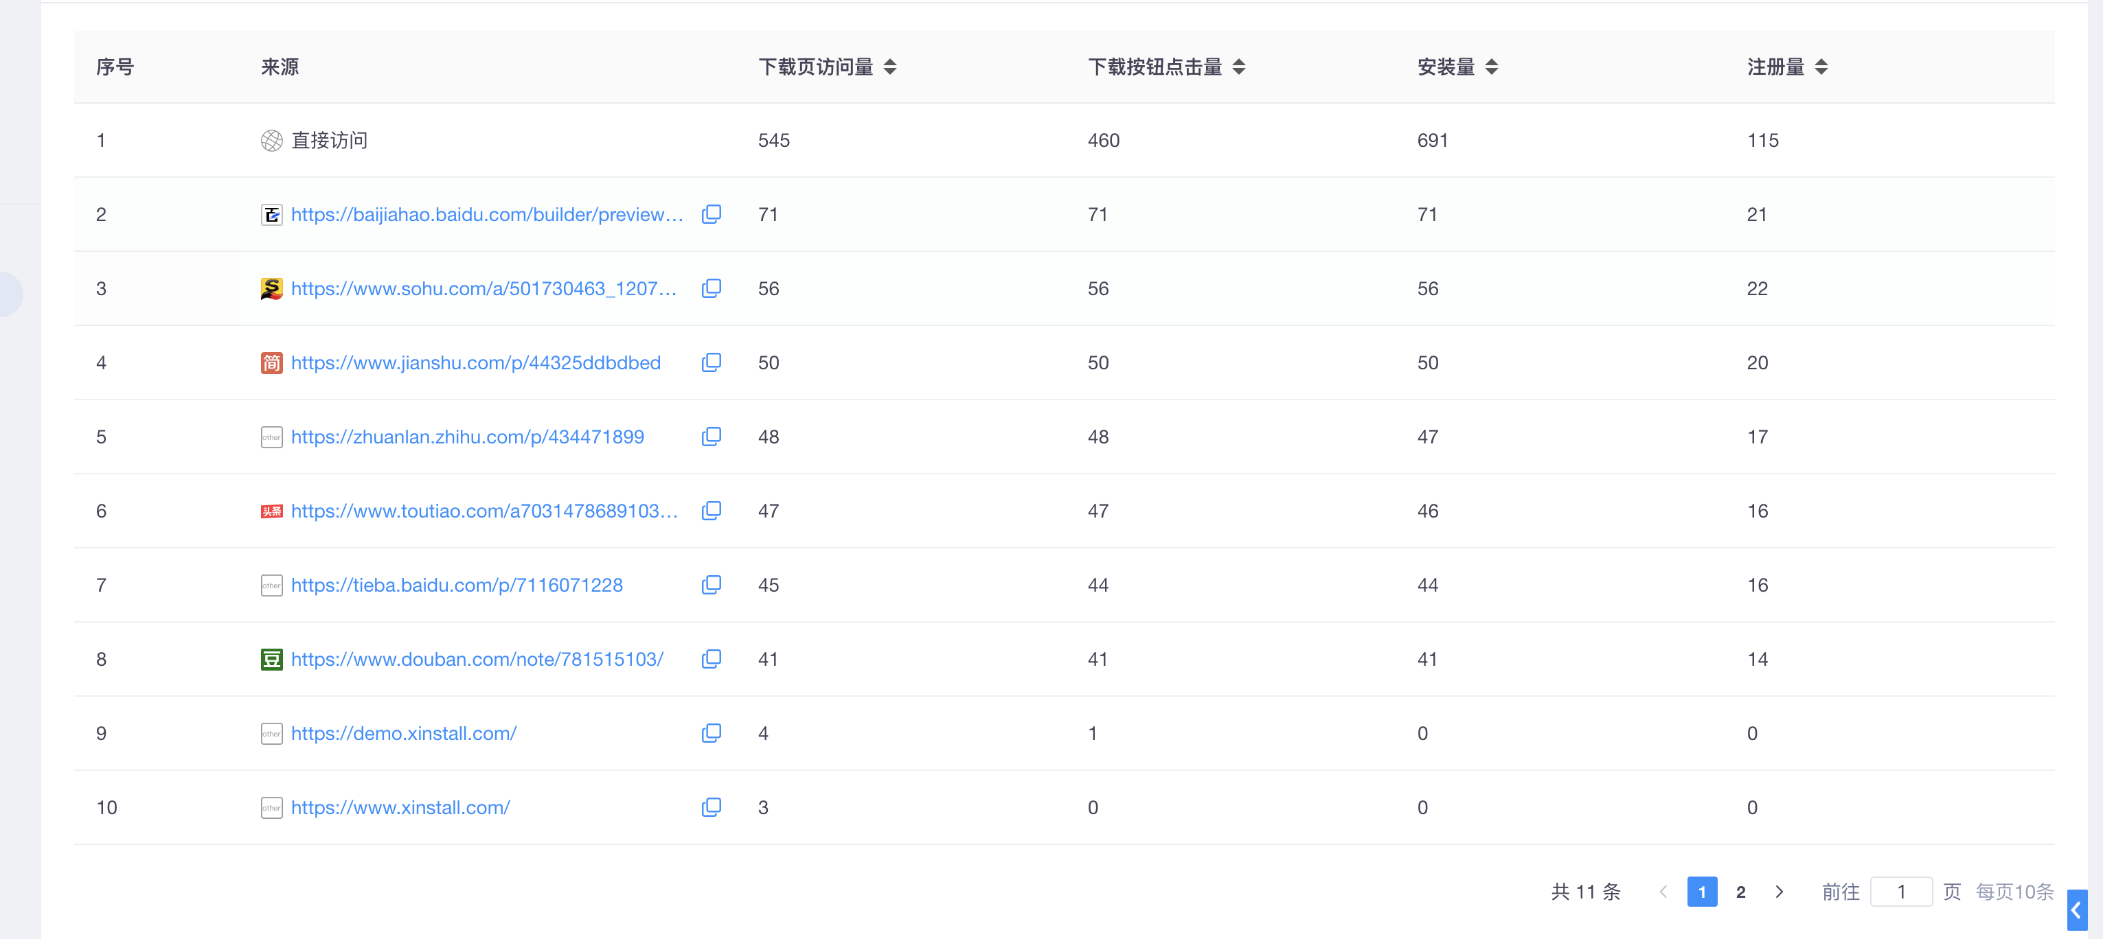Copy the jianshu.com source URL
This screenshot has width=2103, height=939.
[711, 362]
